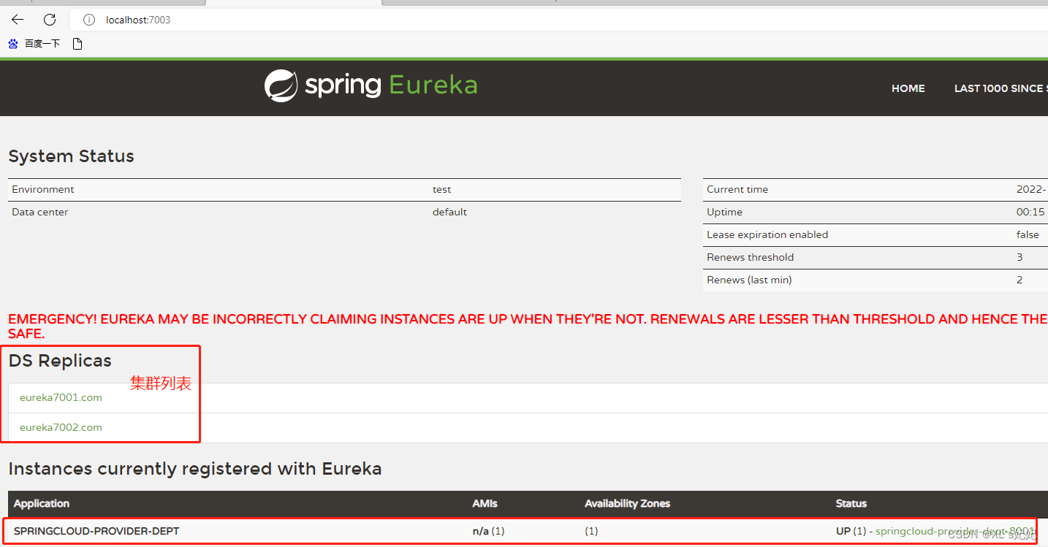Screen dimensions: 1048x547
Task: Select the false lease expiration value
Action: 1028,234
